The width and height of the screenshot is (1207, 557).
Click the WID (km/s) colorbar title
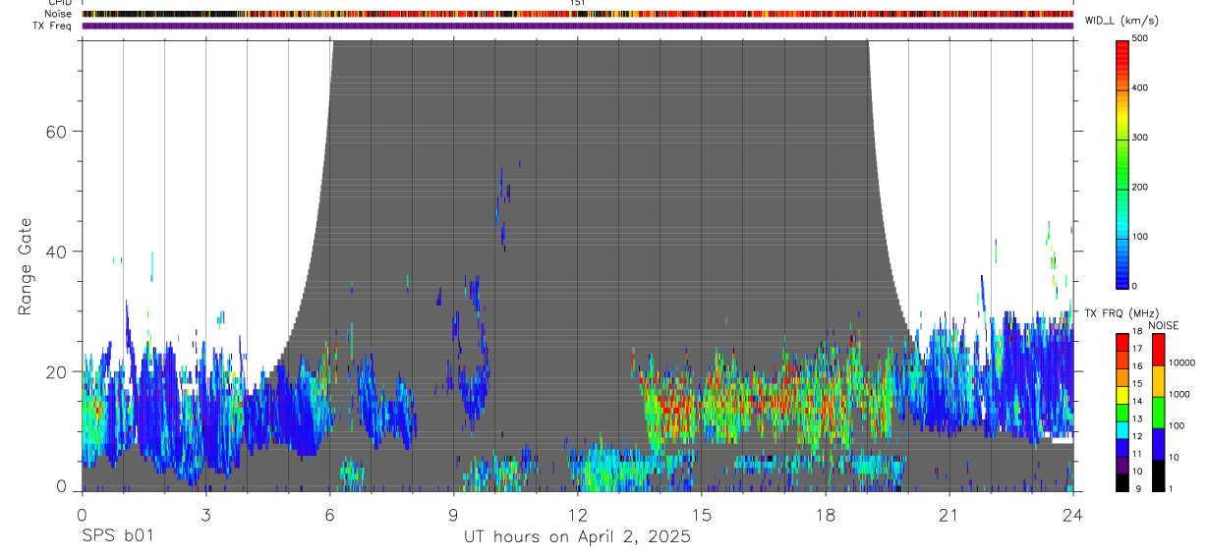1124,21
